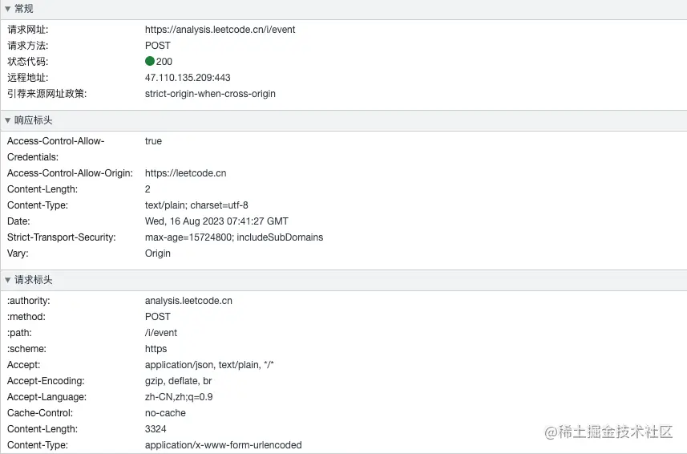This screenshot has height=454, width=687.
Task: Collapse the 响应标头 section
Action: [x=8, y=120]
